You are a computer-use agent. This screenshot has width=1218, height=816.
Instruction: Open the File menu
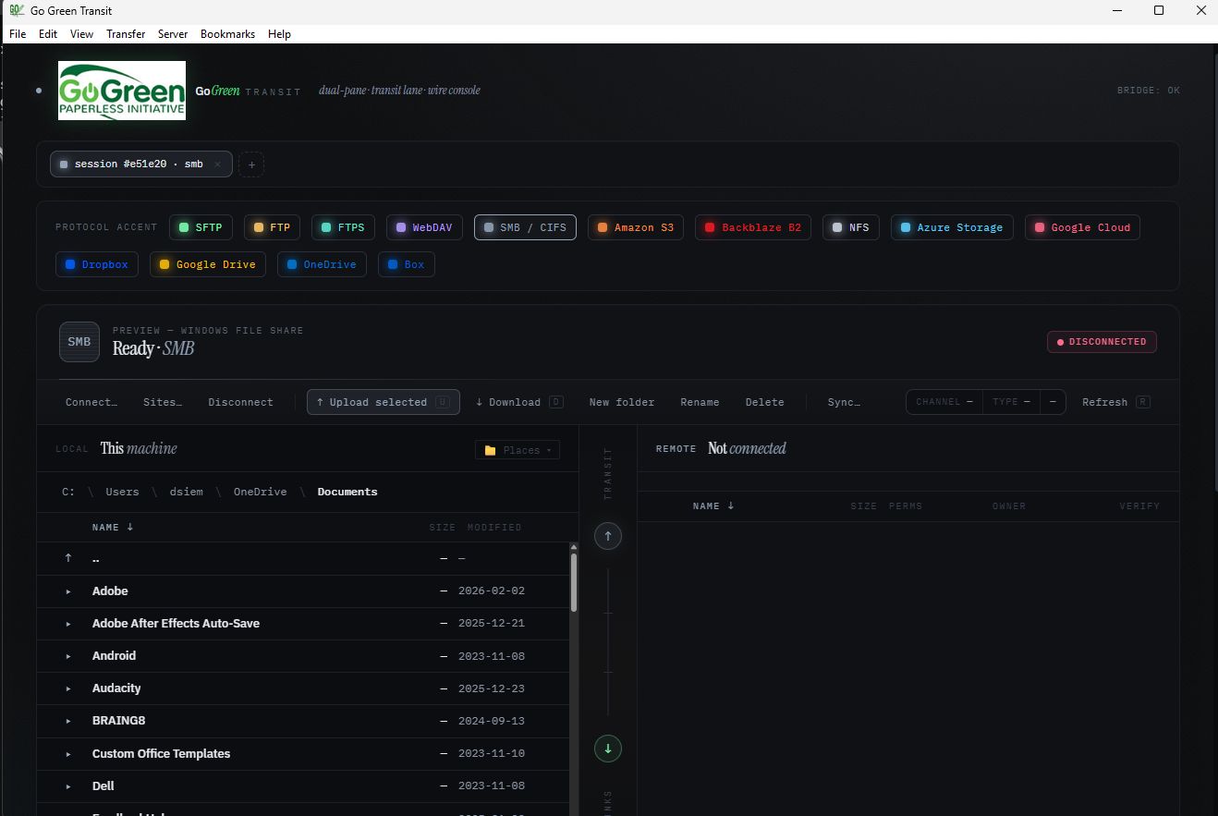coord(18,34)
